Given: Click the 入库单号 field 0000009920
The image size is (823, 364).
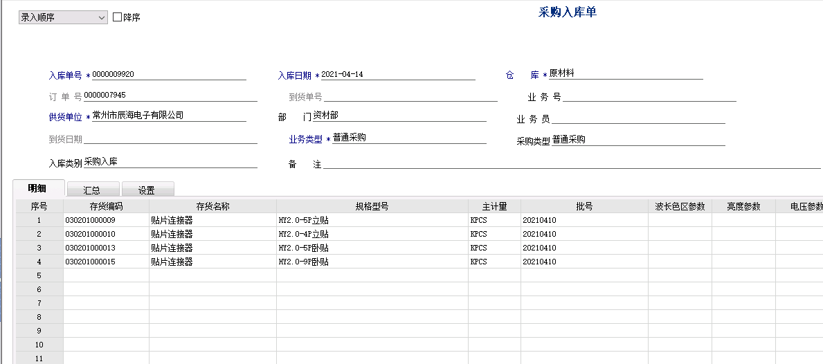Looking at the screenshot, I should click(x=169, y=75).
